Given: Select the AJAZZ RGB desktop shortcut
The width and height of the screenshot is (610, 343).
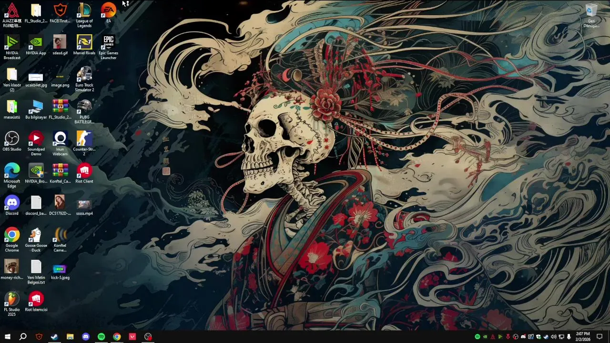Looking at the screenshot, I should (12, 15).
